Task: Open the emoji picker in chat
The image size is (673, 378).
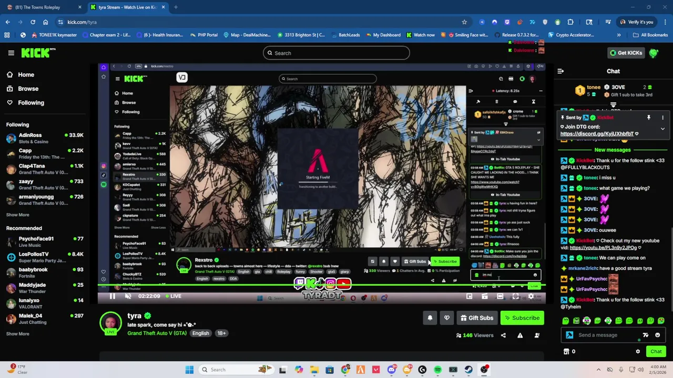Action: click(657, 335)
